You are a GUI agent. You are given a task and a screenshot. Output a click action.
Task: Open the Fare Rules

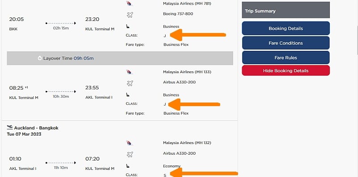286,58
